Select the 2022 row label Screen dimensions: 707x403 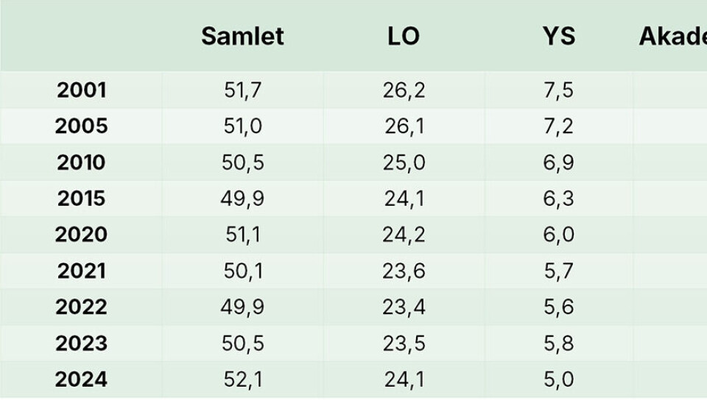click(81, 307)
